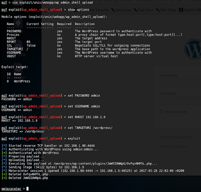Image resolution: width=201 pixels, height=192 pixels.
Task: Click the SSL setting 'false' in options
Action: [x=31, y=45]
